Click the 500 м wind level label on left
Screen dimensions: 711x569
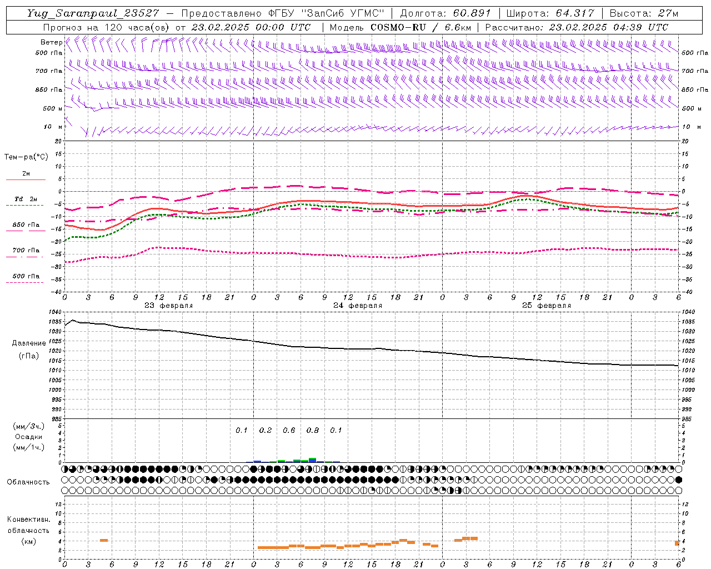pyautogui.click(x=53, y=108)
